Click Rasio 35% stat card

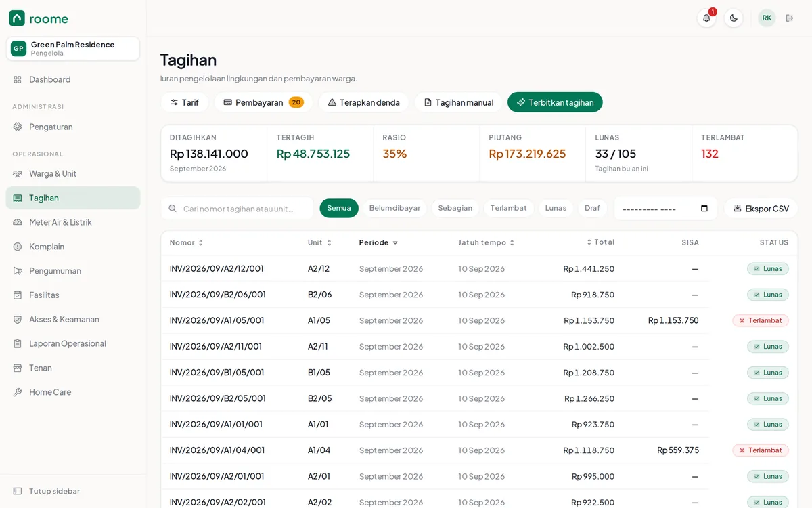point(426,153)
